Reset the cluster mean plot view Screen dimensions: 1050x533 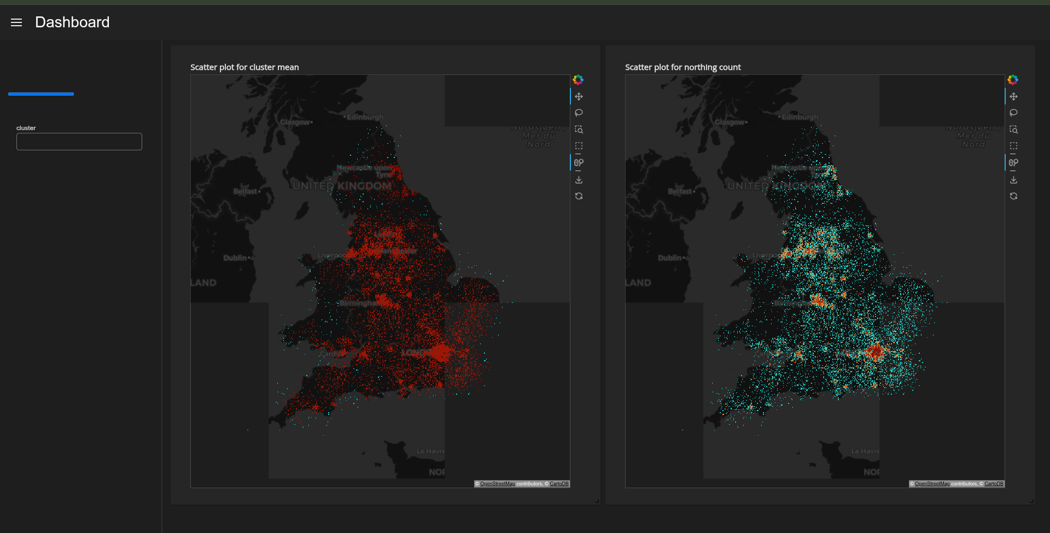579,196
